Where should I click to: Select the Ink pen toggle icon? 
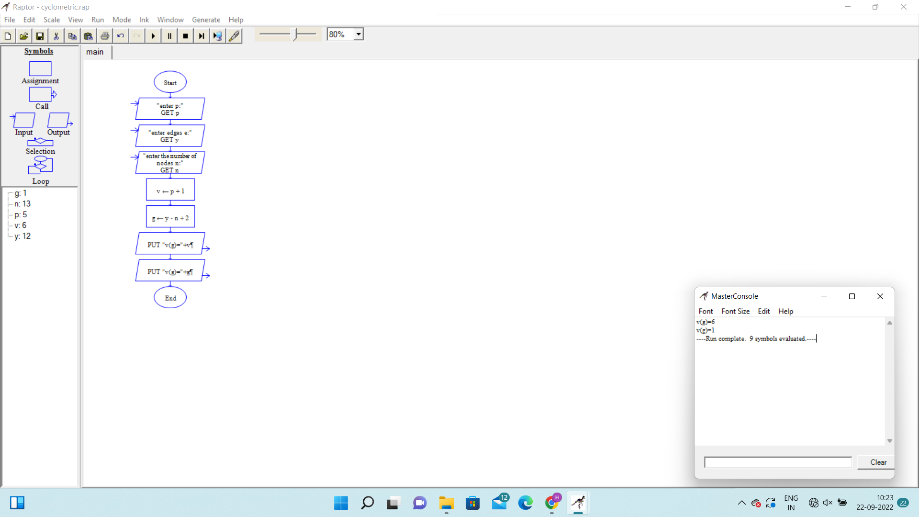pos(234,36)
